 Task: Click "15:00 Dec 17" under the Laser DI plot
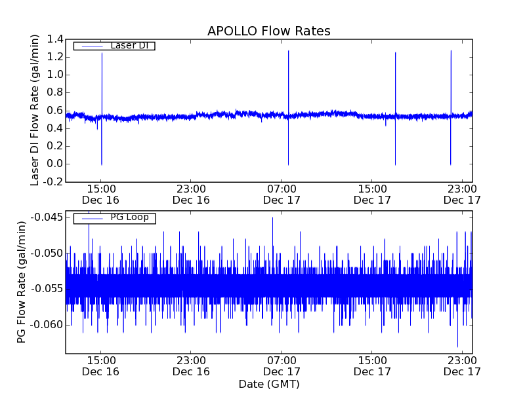(372, 195)
